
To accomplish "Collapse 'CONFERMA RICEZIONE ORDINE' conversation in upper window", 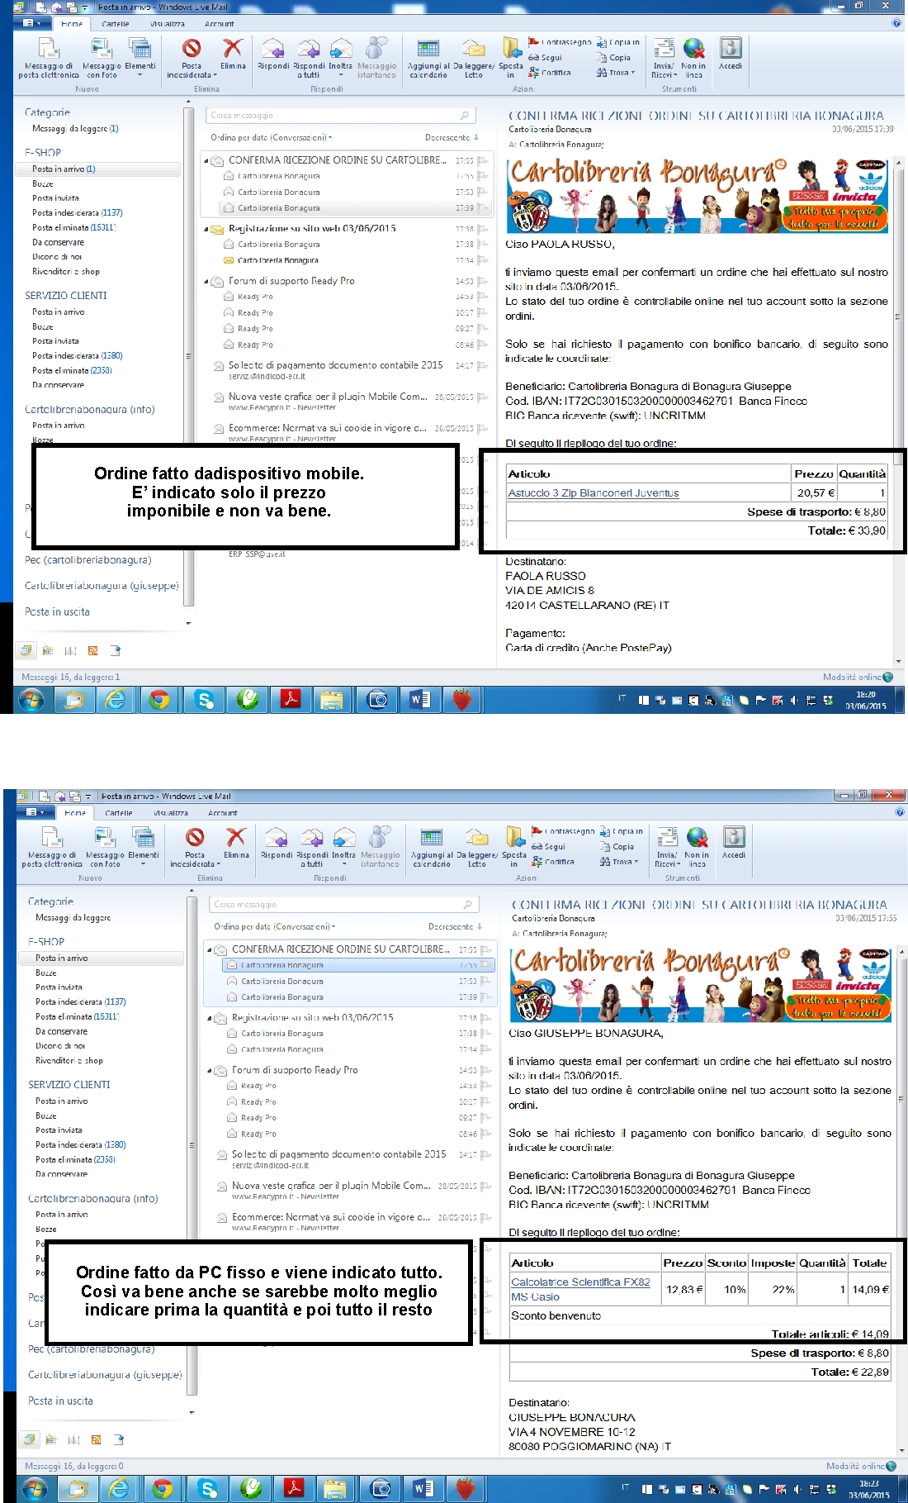I will tap(206, 161).
